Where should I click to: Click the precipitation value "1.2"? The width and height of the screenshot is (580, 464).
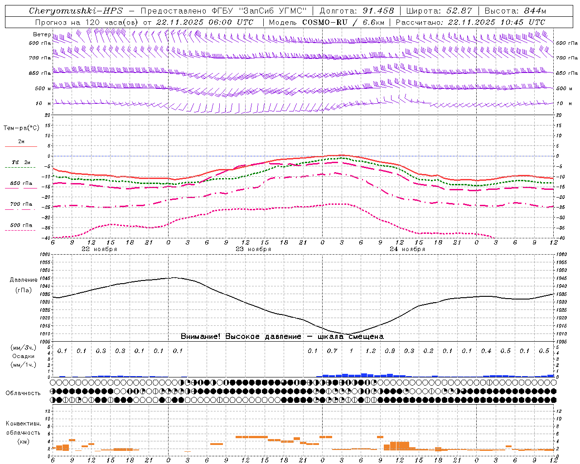click(371, 351)
